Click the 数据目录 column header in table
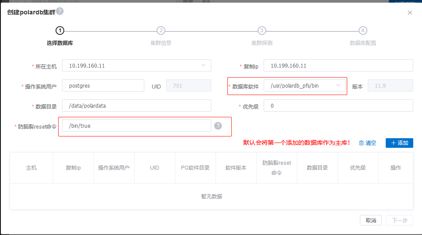Screen dimensions: 422x235 tap(317, 168)
